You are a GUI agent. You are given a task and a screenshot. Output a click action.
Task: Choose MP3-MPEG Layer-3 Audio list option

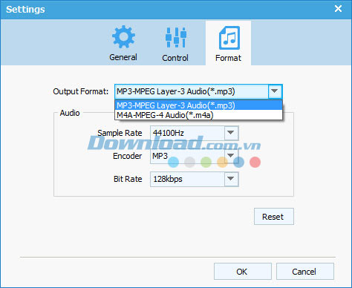(x=198, y=105)
